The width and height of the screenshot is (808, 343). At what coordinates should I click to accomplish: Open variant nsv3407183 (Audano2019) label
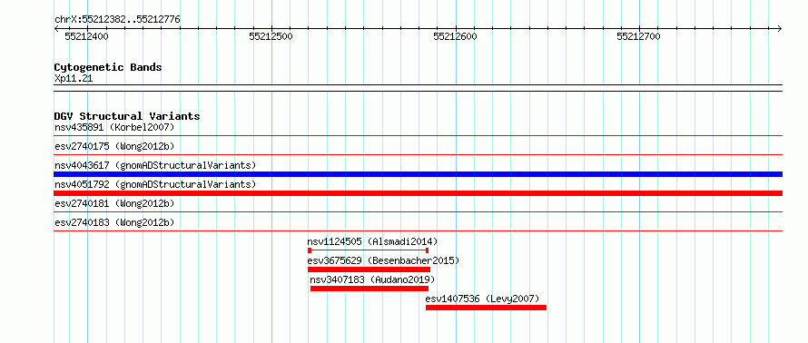click(372, 279)
